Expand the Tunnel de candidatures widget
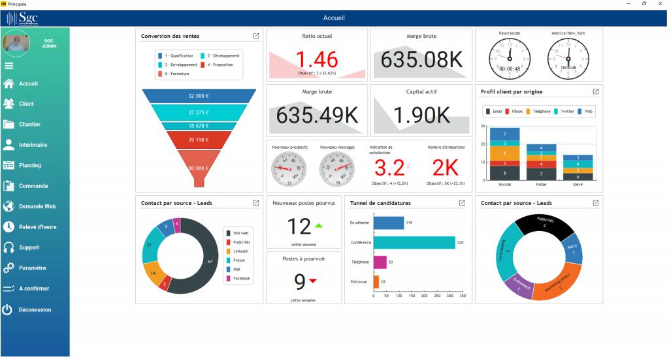 pyautogui.click(x=462, y=203)
